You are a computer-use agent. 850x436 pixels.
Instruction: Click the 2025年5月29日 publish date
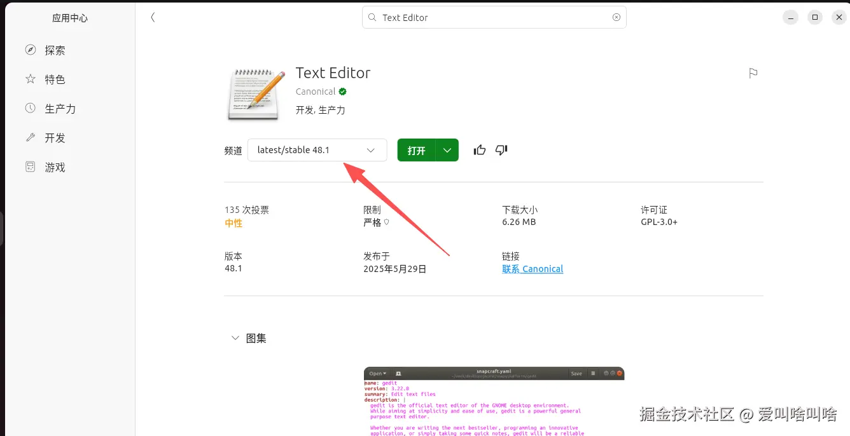[395, 269]
